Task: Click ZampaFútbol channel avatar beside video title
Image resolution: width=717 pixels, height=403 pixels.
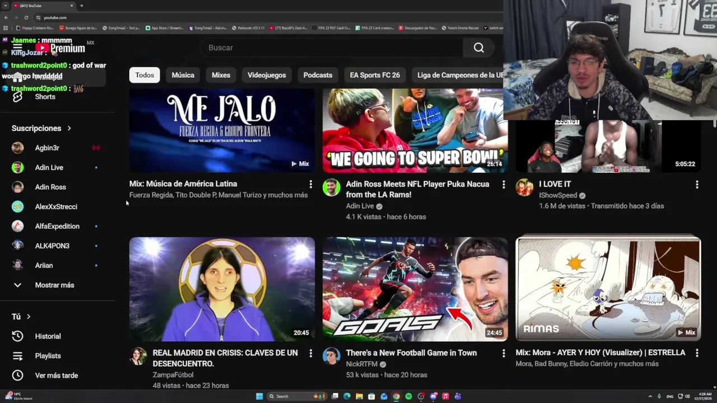Action: [x=138, y=357]
